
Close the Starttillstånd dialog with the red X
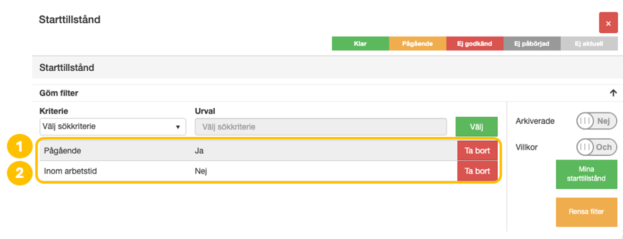coord(608,23)
